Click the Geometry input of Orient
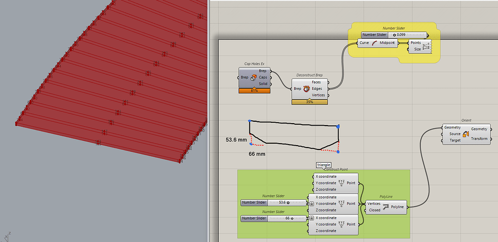The image size is (498, 242). pyautogui.click(x=453, y=127)
